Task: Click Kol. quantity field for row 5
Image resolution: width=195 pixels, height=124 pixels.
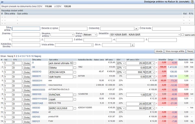Action: coord(8,81)
